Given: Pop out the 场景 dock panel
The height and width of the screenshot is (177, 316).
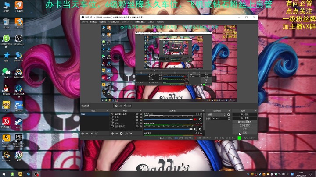Looking at the screenshot, I should (108, 110).
